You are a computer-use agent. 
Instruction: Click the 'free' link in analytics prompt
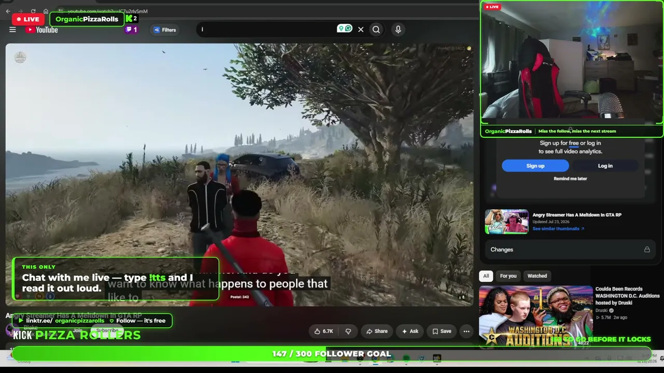[x=574, y=143]
